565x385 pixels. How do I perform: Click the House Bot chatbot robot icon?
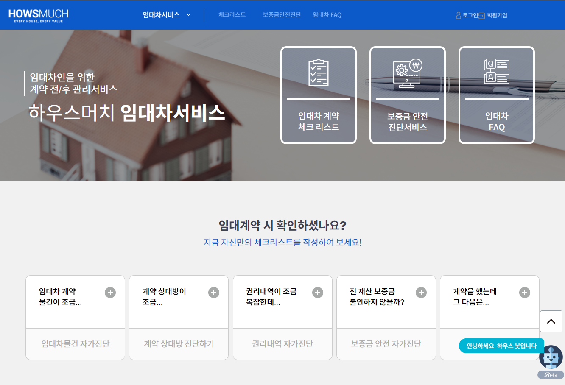[551, 357]
